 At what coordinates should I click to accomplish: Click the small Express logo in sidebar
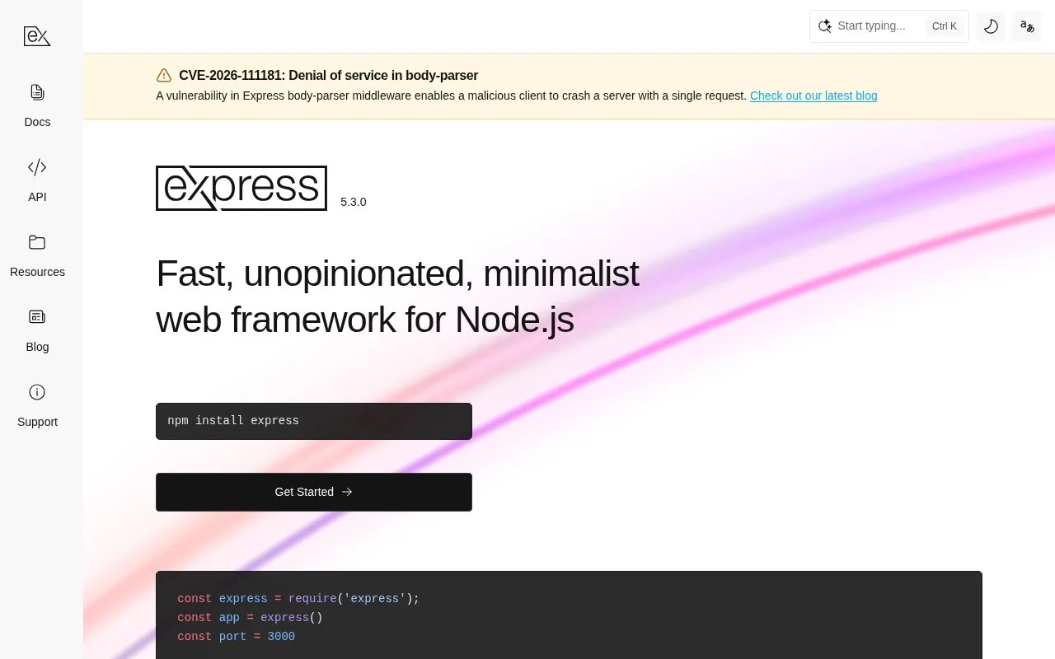(37, 35)
